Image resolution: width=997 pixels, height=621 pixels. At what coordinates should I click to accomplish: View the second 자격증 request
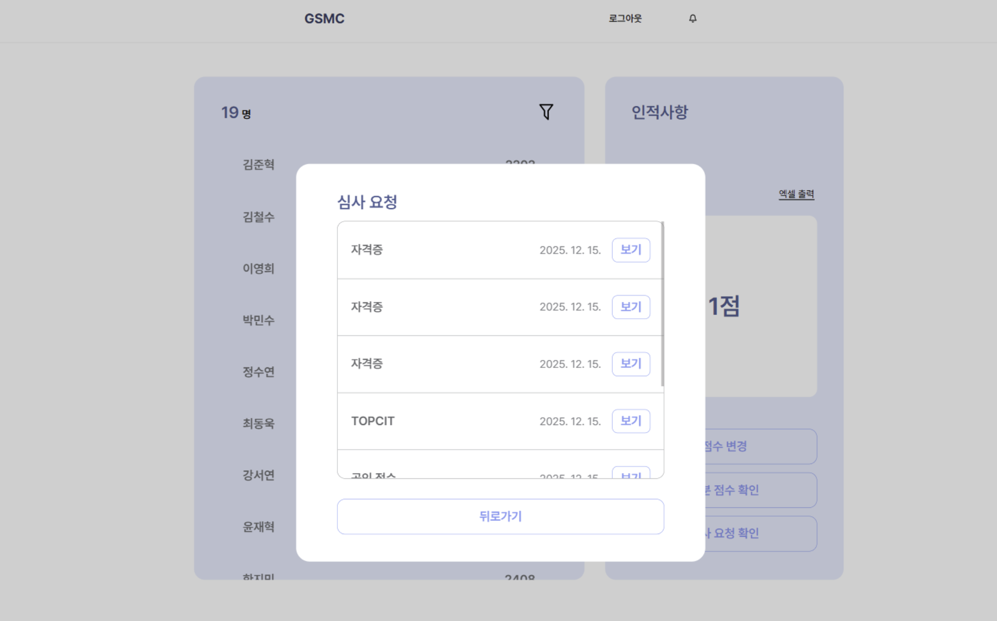631,307
